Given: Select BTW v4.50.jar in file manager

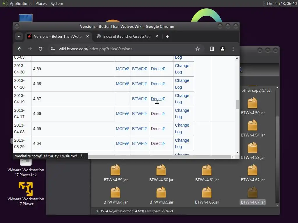Looking at the screenshot, I should [x=253, y=106].
